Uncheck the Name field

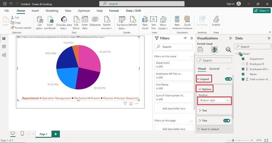(243, 74)
